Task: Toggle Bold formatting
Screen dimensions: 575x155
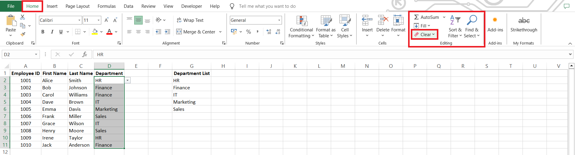Action: [43, 32]
